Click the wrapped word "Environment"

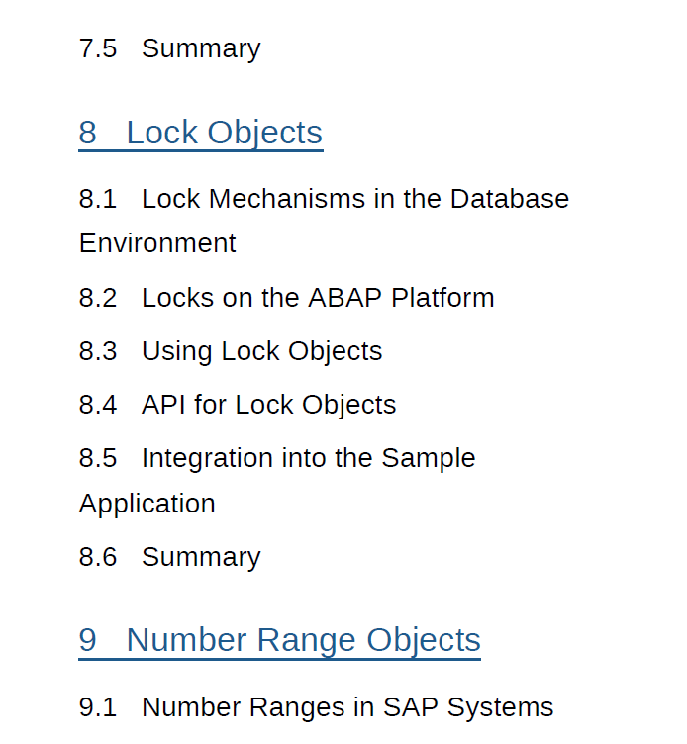157,243
